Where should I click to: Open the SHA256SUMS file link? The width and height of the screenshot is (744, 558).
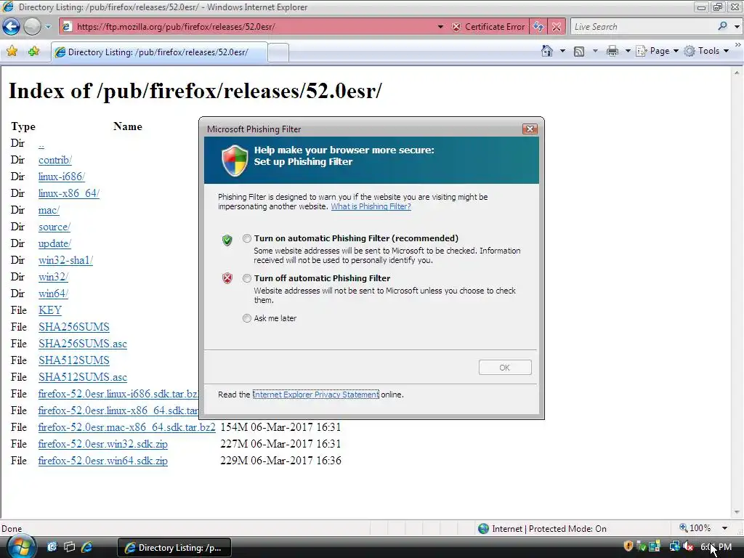[74, 327]
